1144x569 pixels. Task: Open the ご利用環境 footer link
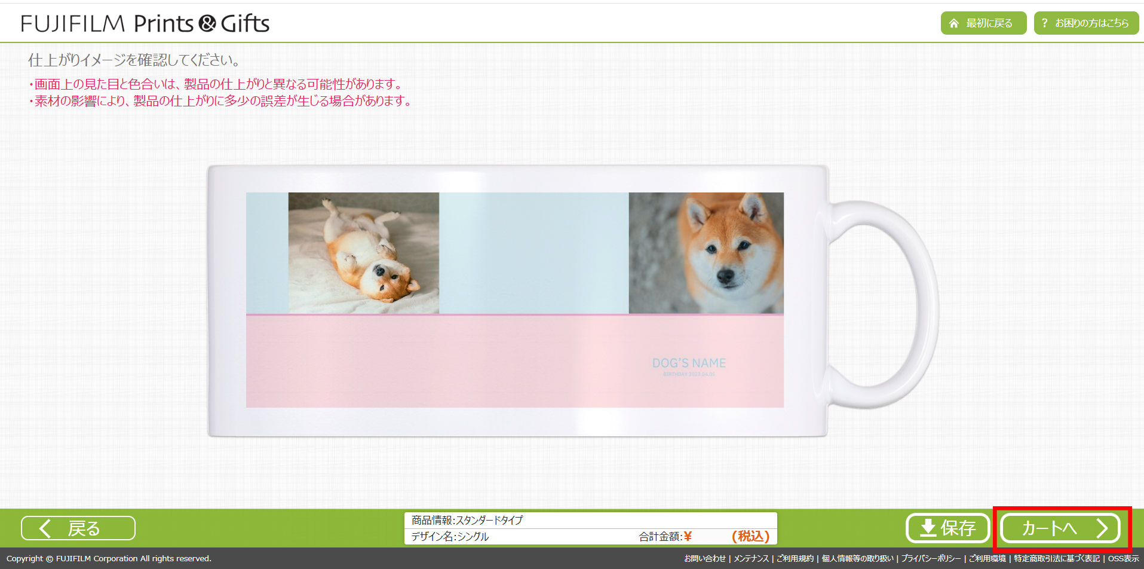pos(987,559)
